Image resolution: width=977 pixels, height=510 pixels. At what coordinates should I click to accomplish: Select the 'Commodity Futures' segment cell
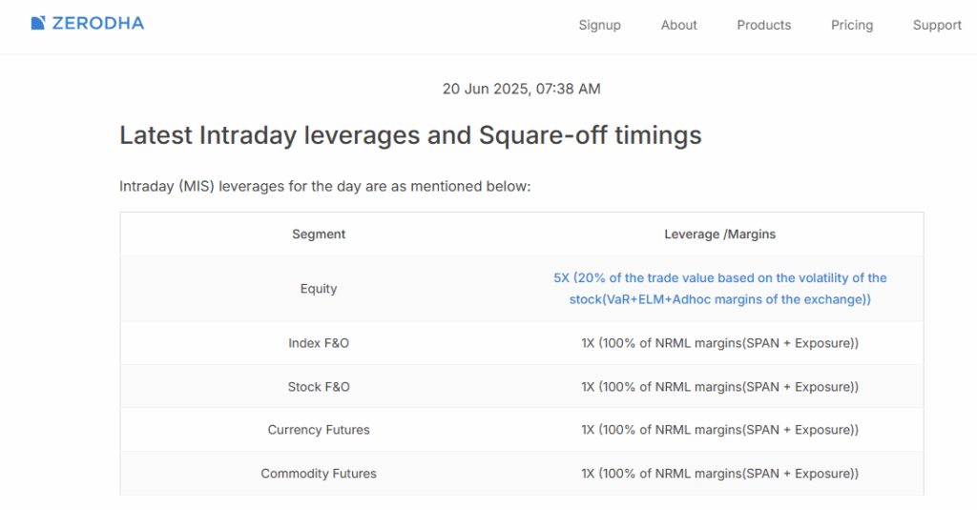coord(319,473)
